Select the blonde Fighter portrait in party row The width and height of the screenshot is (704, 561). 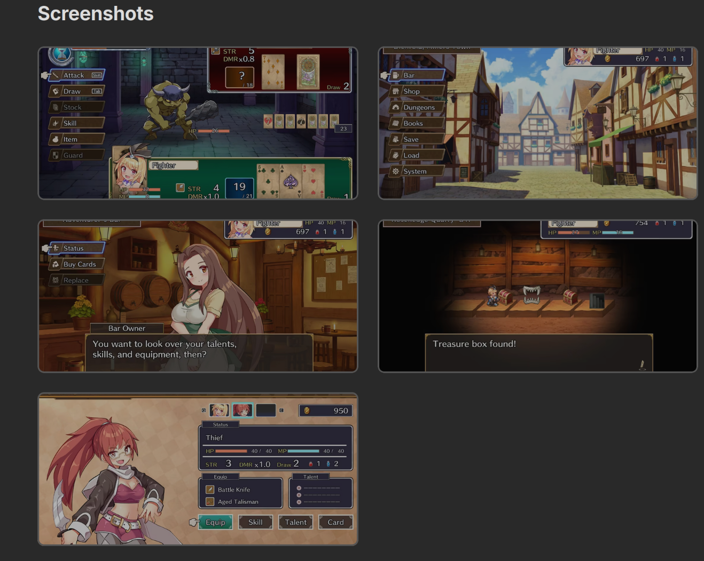219,410
